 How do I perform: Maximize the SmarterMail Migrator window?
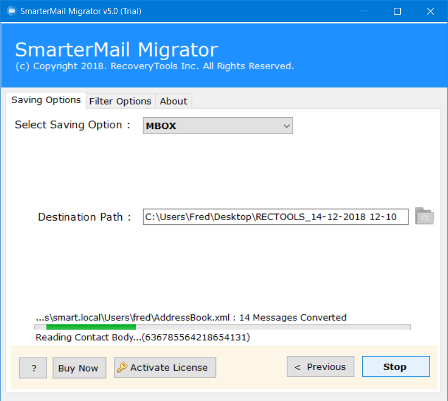tap(397, 11)
